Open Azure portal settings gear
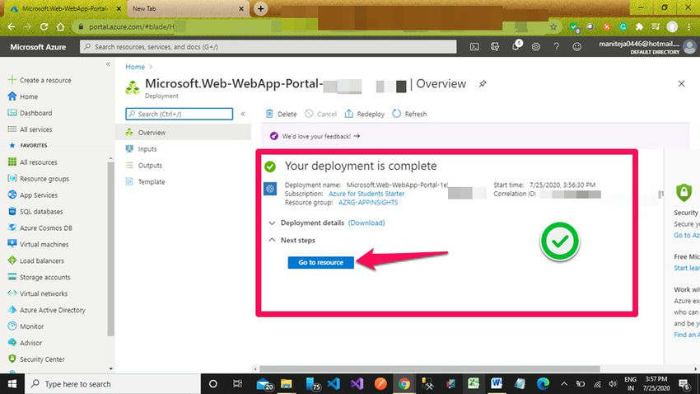This screenshot has height=394, width=700. [x=536, y=46]
